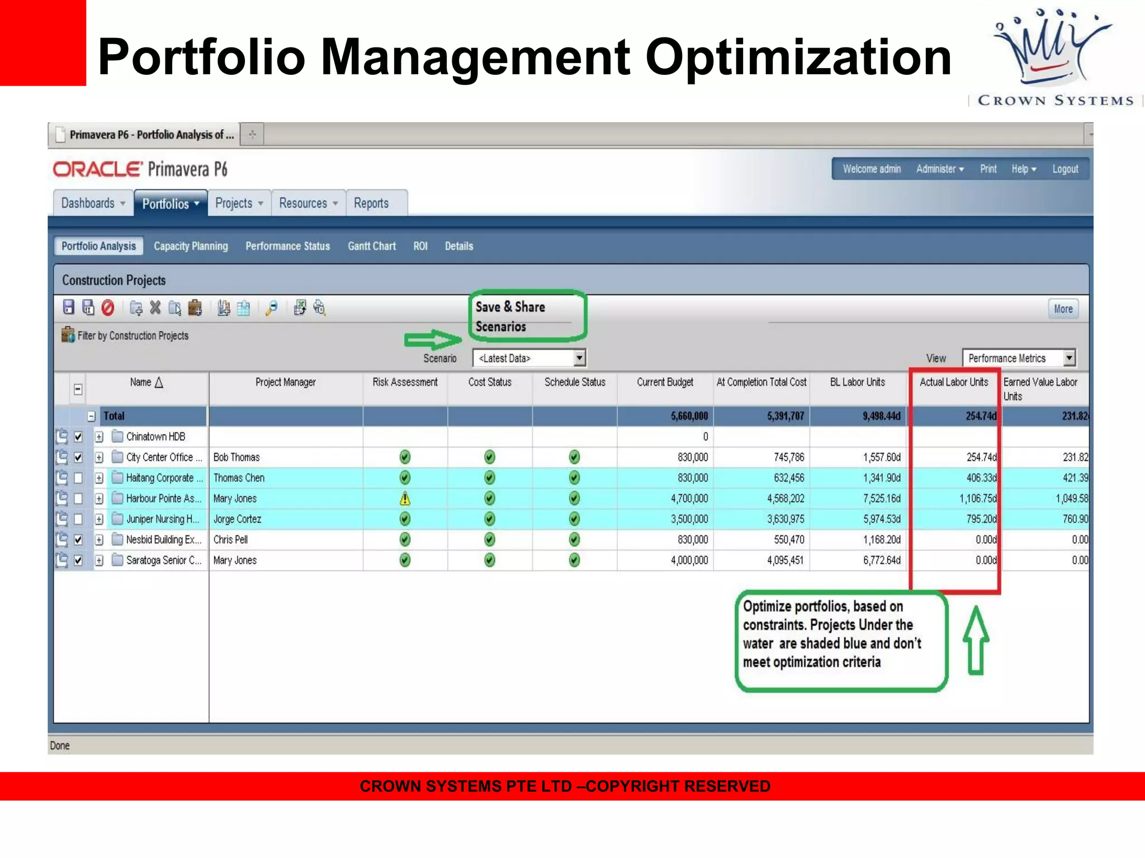The width and height of the screenshot is (1145, 858).
Task: Open the Administer dropdown menu
Action: 940,169
